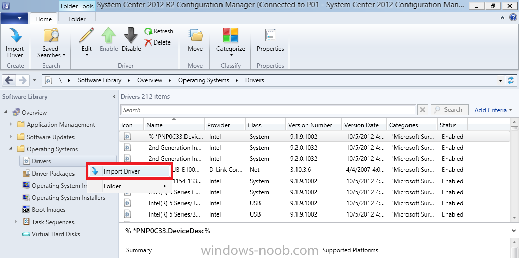Click the grayed-out Enable arrow icon
The height and width of the screenshot is (258, 519).
pyautogui.click(x=108, y=35)
